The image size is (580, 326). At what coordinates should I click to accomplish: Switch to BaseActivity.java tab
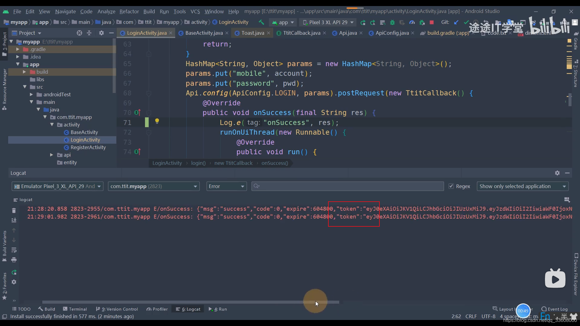pyautogui.click(x=204, y=33)
